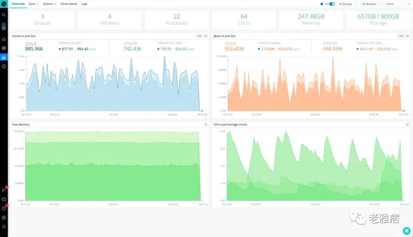Click the Free Memory panel title

click(21, 125)
